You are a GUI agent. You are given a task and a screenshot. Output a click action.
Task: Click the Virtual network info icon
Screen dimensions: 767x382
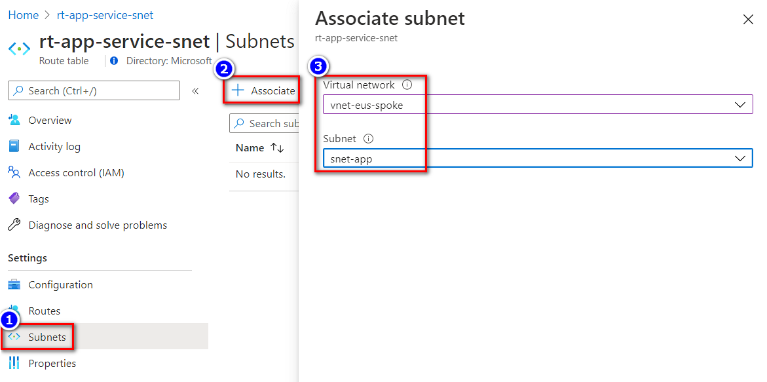(x=407, y=85)
